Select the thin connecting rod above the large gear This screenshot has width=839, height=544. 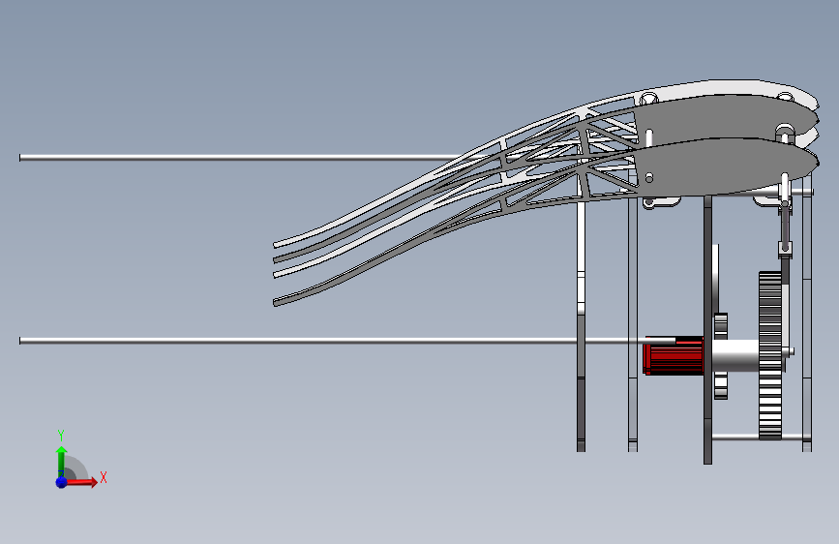pyautogui.click(x=785, y=229)
